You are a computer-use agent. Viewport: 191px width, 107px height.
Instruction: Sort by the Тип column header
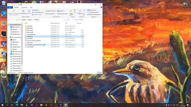pyautogui.click(x=66, y=23)
